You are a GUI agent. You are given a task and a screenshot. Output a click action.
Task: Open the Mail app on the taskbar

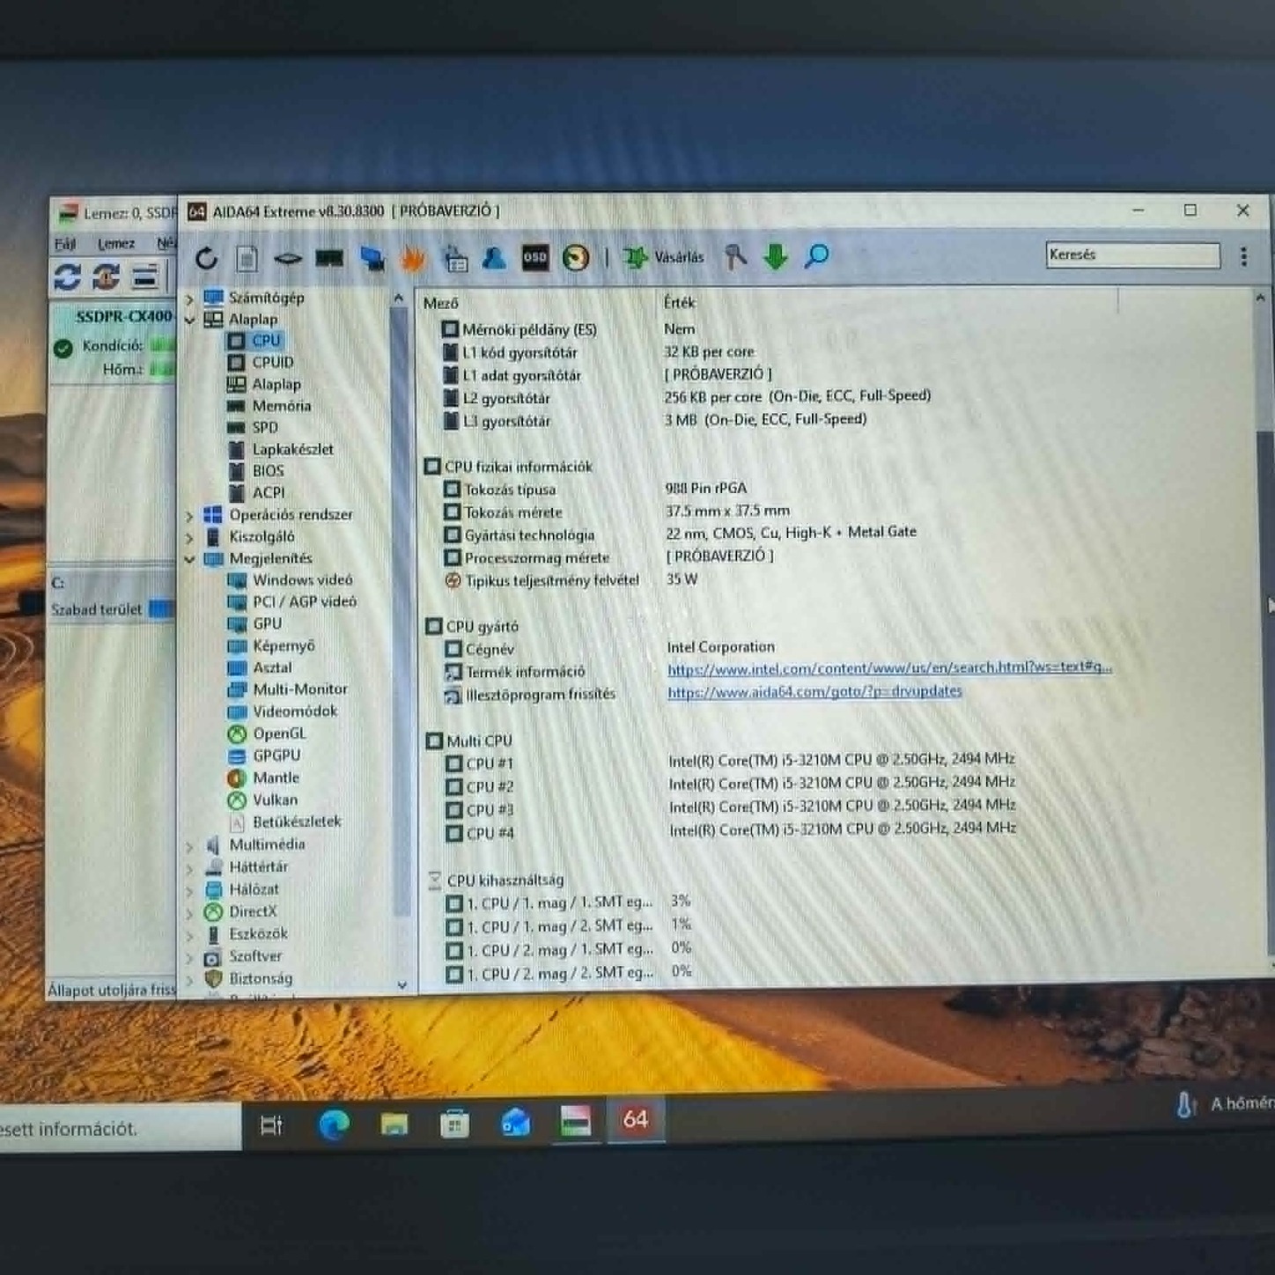tap(515, 1122)
